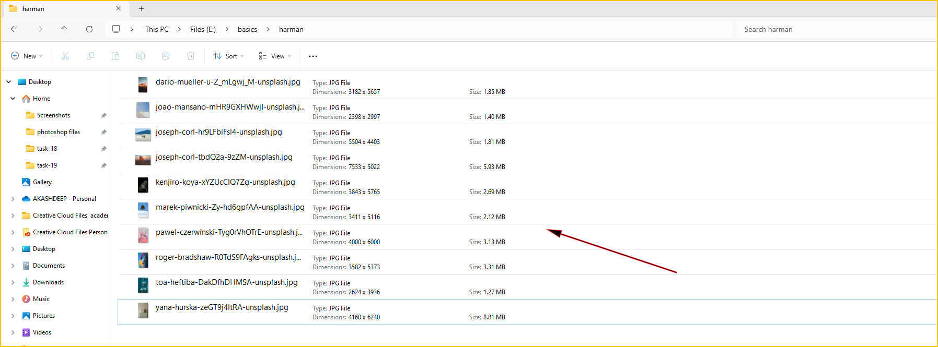This screenshot has width=938, height=347.
Task: Open the See more ellipsis menu
Action: (x=313, y=56)
